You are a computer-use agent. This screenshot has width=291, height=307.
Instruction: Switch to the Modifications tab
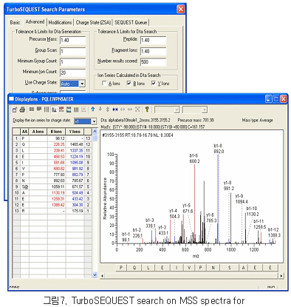click(x=60, y=22)
